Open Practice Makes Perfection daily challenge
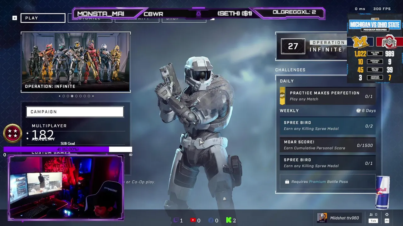 pyautogui.click(x=328, y=96)
